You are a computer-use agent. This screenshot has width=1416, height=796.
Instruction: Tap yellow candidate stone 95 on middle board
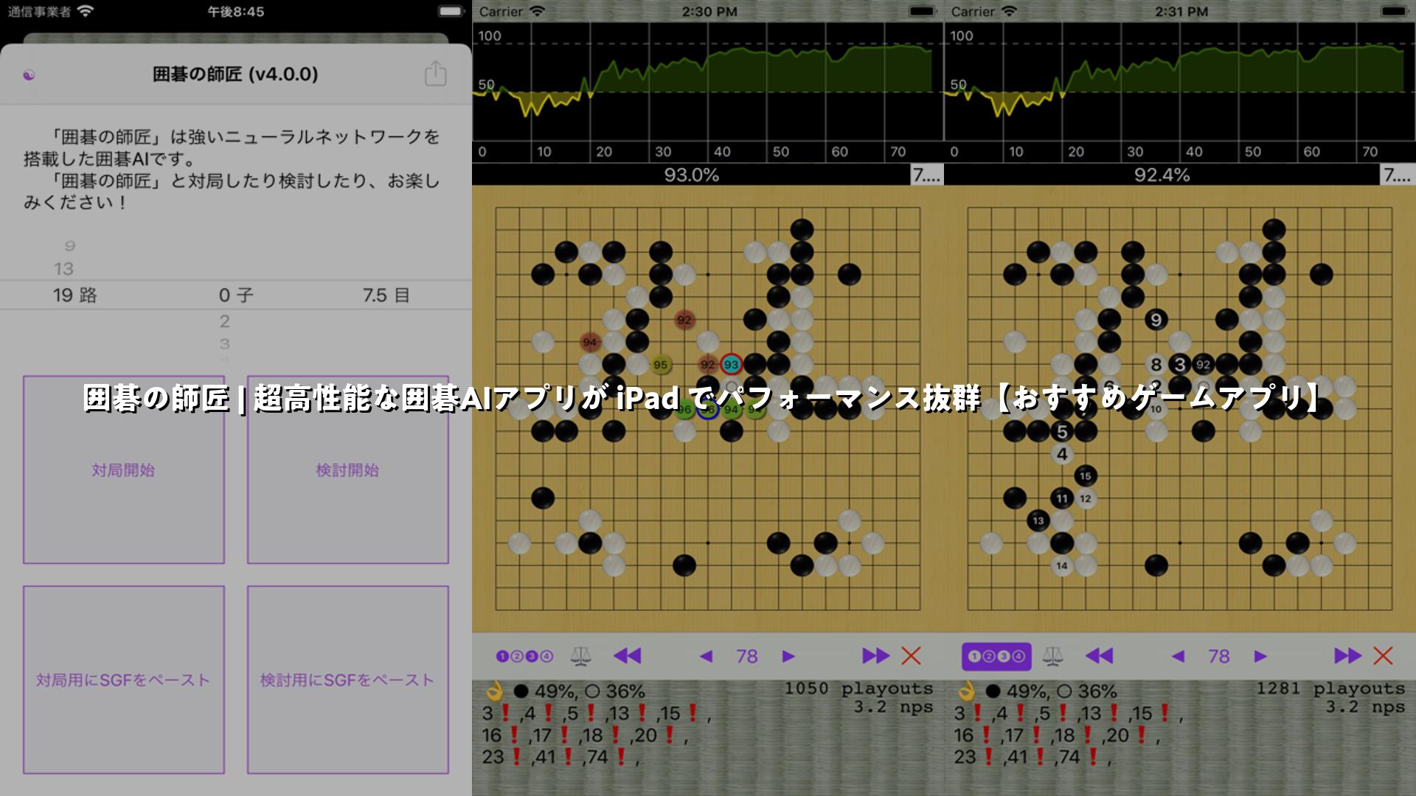[660, 364]
